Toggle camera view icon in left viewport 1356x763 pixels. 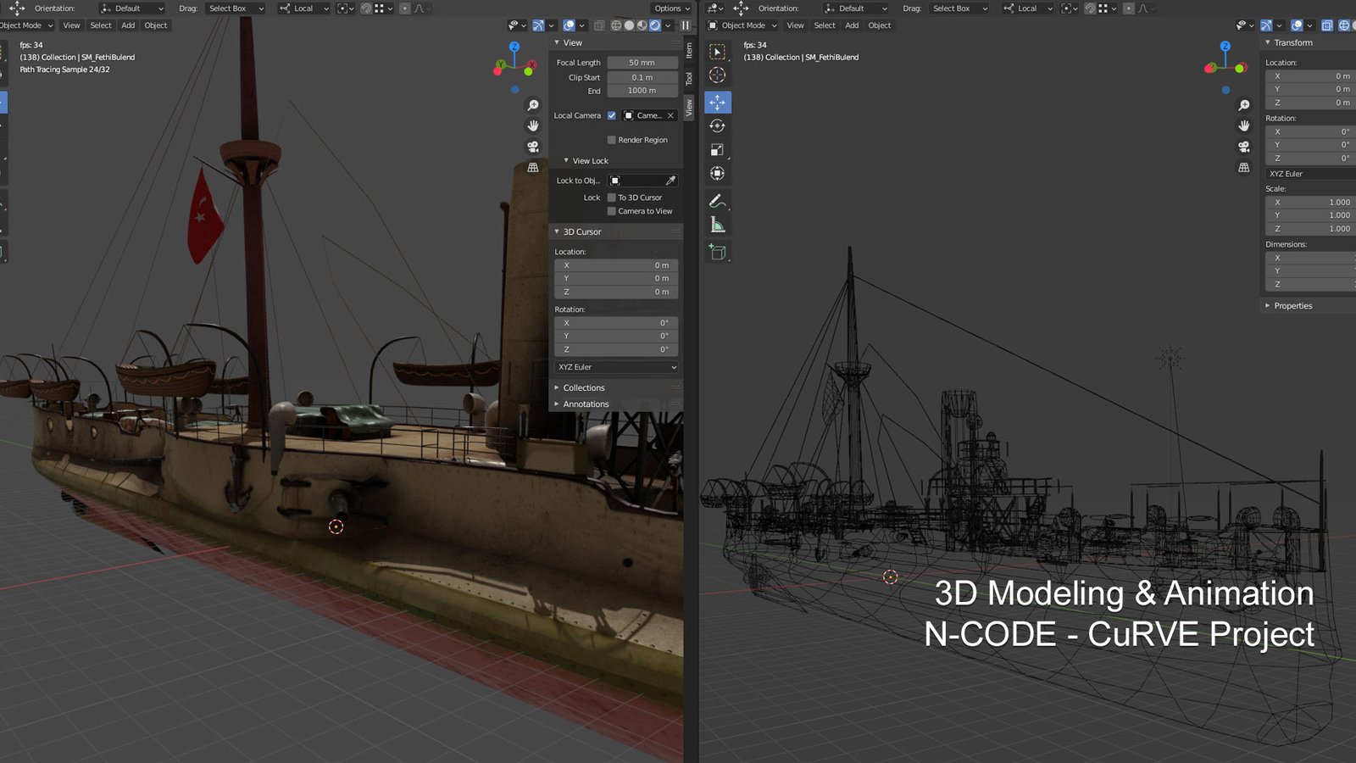point(533,147)
